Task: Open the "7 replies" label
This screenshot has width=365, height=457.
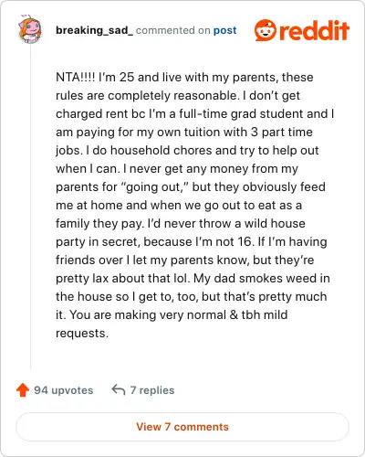Action: pyautogui.click(x=152, y=390)
